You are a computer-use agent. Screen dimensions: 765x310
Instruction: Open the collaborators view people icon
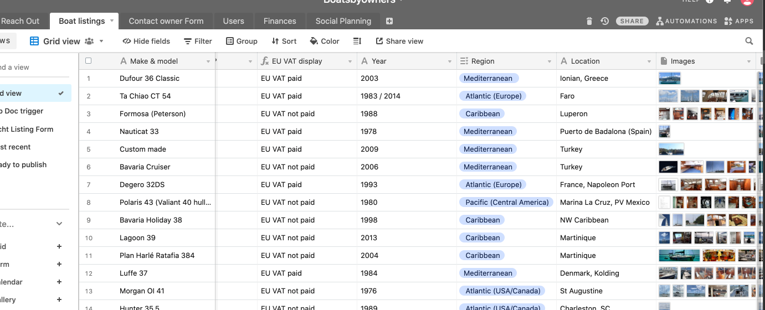click(x=90, y=41)
